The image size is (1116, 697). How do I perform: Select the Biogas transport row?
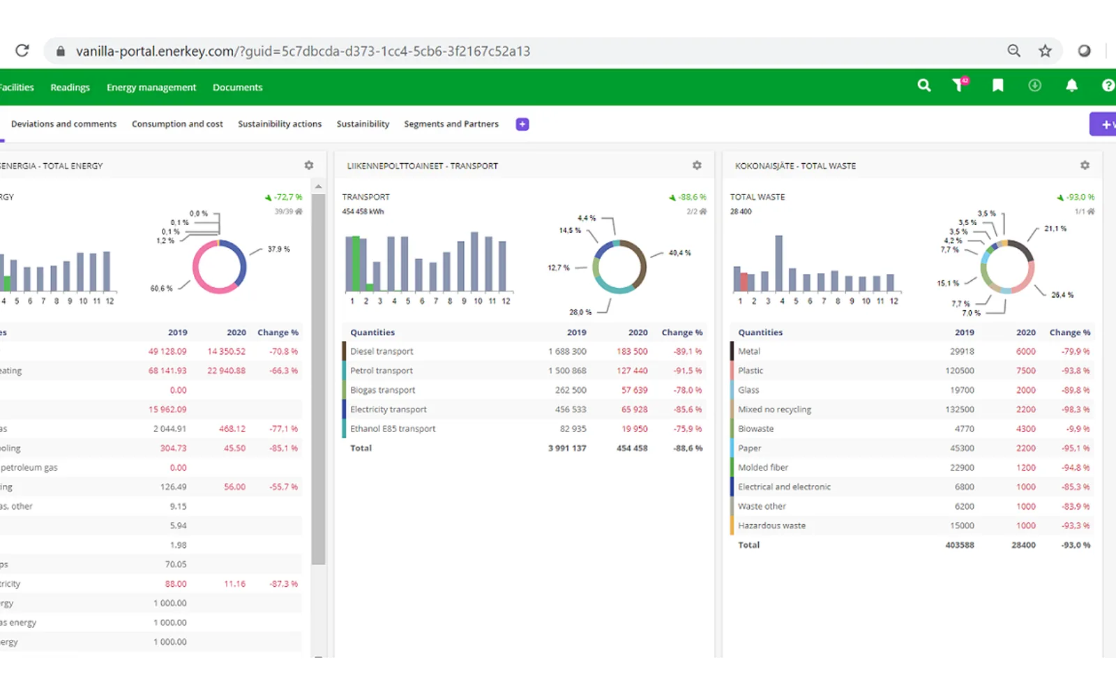pyautogui.click(x=524, y=390)
